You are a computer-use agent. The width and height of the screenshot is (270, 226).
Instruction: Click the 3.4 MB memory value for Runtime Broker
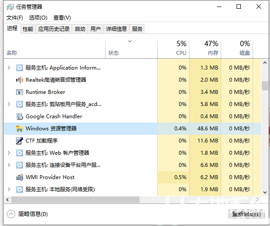click(209, 92)
